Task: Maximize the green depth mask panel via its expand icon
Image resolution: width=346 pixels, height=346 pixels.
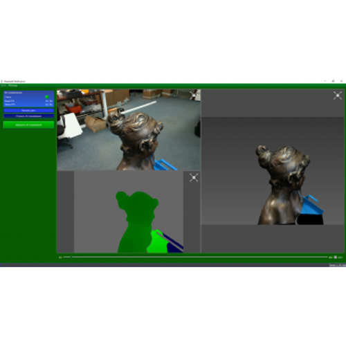Action: click(x=194, y=178)
